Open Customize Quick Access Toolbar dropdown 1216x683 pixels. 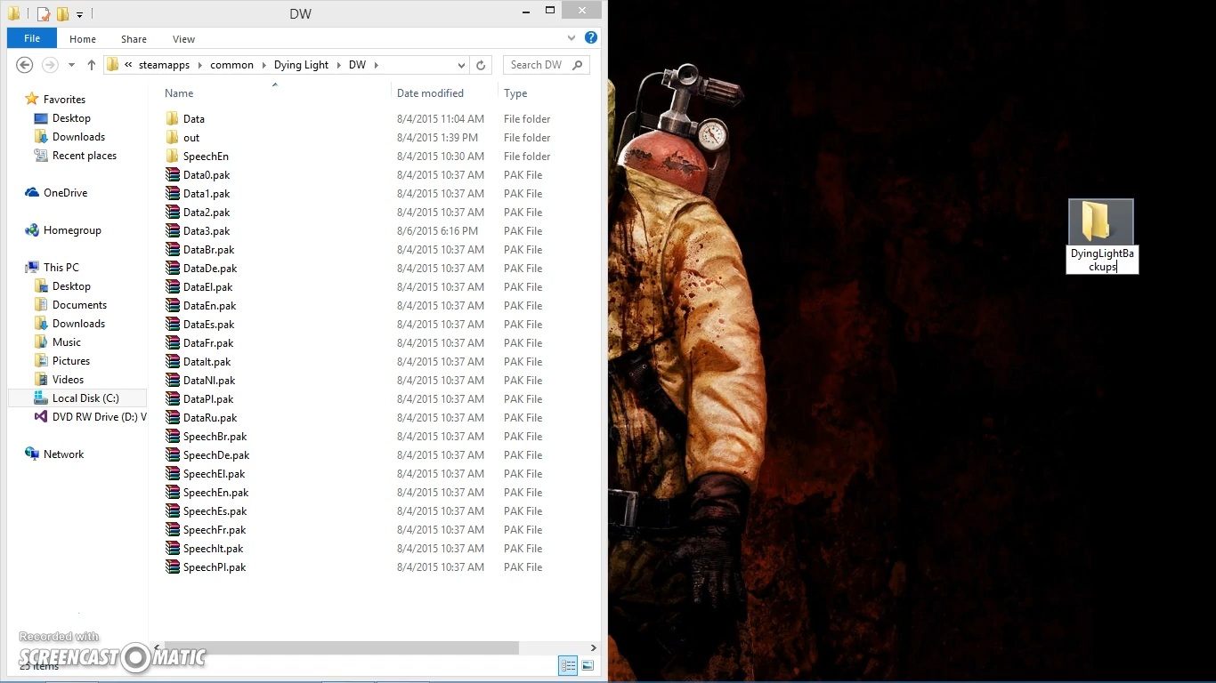click(79, 14)
